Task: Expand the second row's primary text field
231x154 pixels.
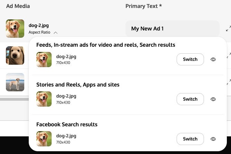Action: pos(229,55)
